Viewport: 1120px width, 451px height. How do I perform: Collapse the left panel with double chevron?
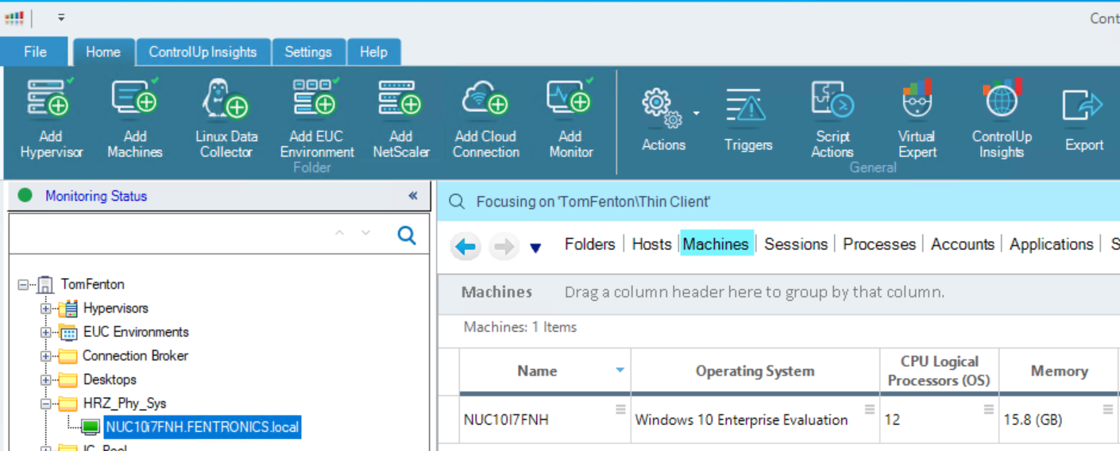tap(413, 196)
